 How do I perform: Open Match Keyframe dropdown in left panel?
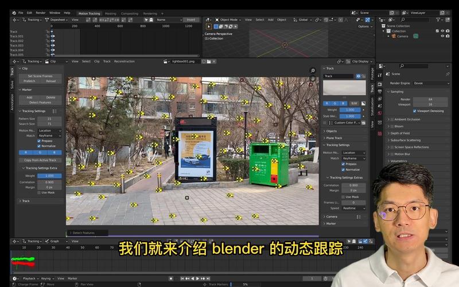49,135
